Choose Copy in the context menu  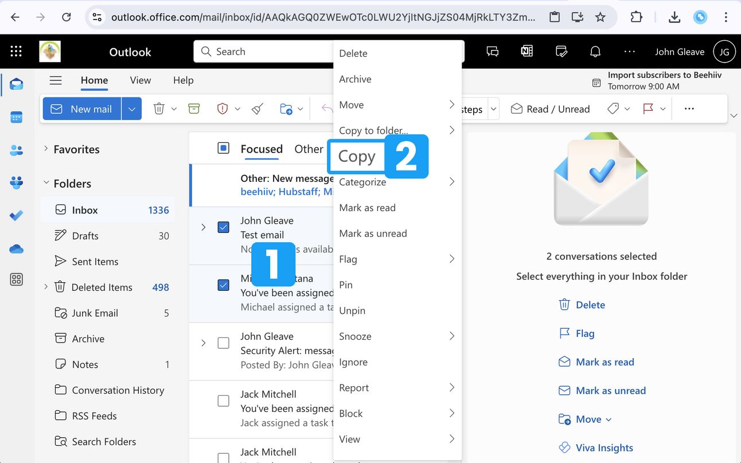pos(357,157)
